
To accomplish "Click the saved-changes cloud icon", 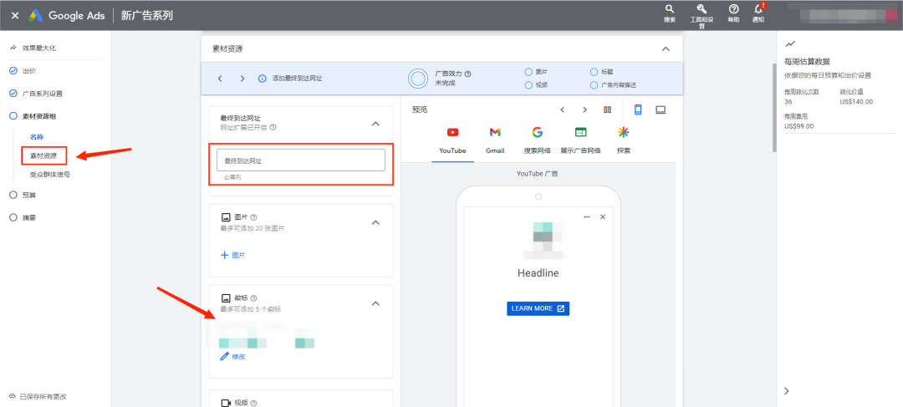I will pos(13,397).
